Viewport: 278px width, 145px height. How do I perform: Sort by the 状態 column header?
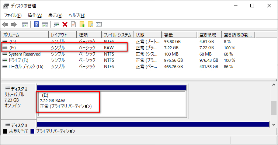pyautogui.click(x=148, y=35)
